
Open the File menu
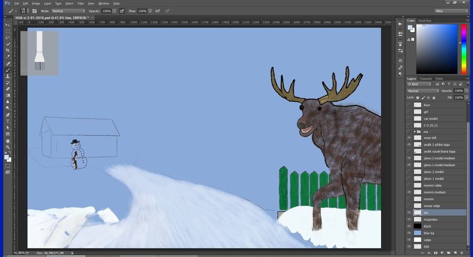coord(17,4)
